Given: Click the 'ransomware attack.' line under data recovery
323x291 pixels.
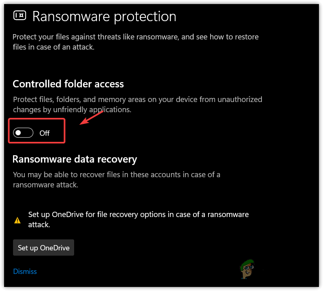Looking at the screenshot, I should 45,184.
